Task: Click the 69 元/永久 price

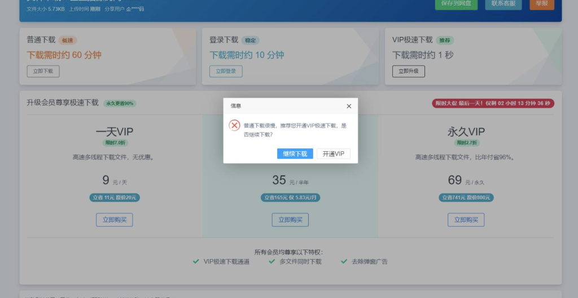Action: pos(466,181)
